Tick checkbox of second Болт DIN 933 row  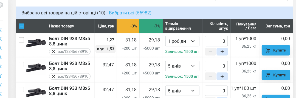coord(21,65)
